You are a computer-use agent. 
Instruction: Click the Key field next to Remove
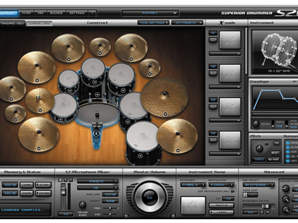228,198
